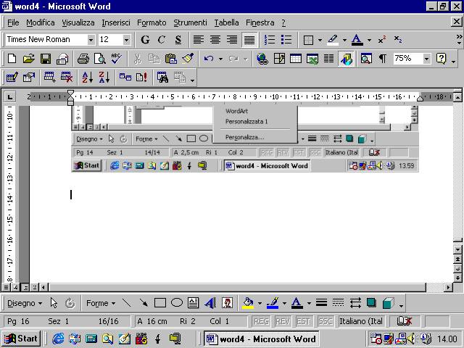Sort ascending with the A-Z button

pos(88,78)
